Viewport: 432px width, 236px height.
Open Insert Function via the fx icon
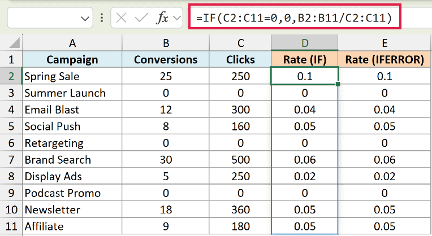pos(162,18)
